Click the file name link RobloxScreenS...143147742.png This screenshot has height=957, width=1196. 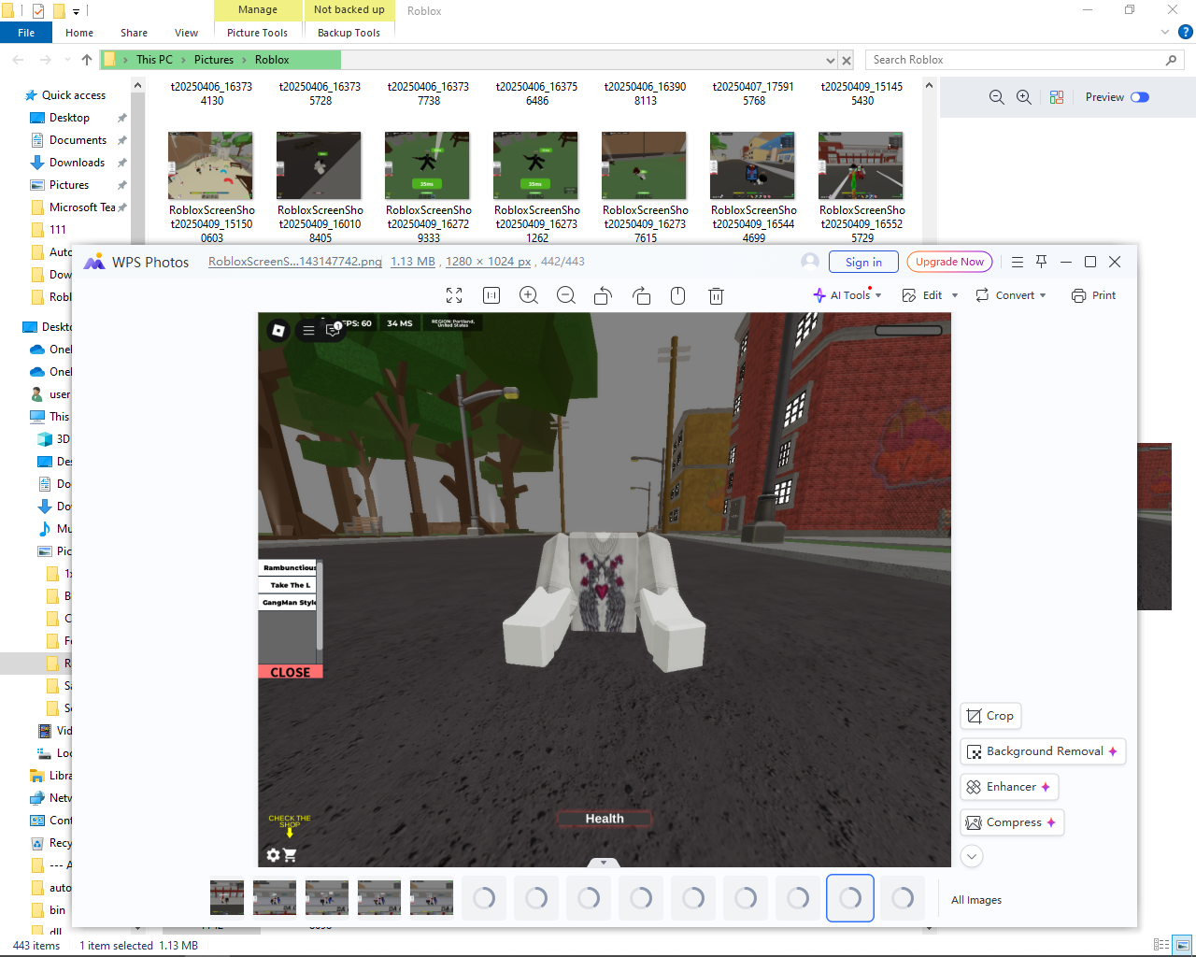click(295, 262)
